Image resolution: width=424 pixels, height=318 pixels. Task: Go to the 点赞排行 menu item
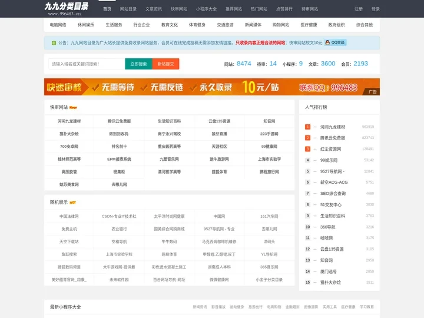[x=284, y=9]
